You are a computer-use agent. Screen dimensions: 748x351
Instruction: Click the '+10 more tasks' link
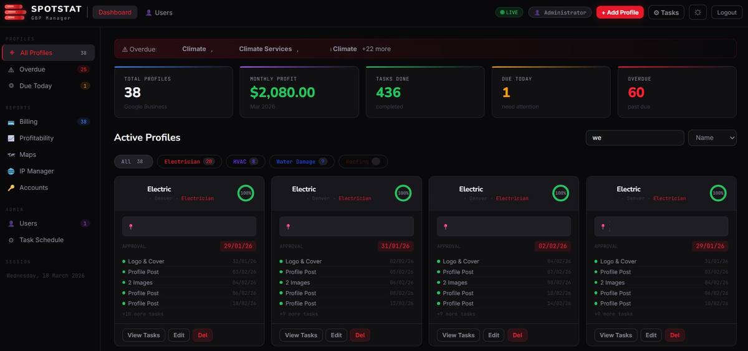[143, 314]
